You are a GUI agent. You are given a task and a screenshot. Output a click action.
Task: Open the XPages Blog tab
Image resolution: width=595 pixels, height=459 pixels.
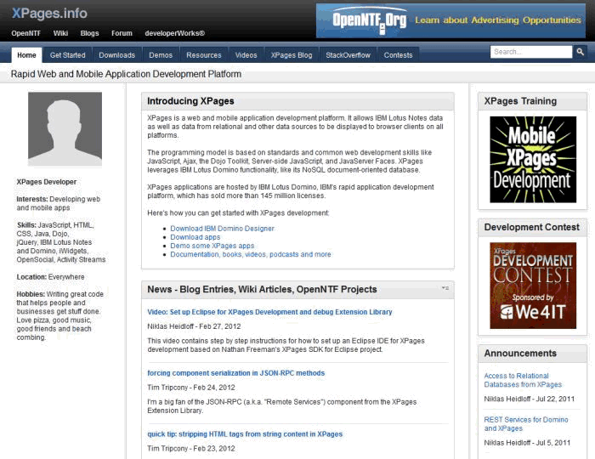coord(292,55)
